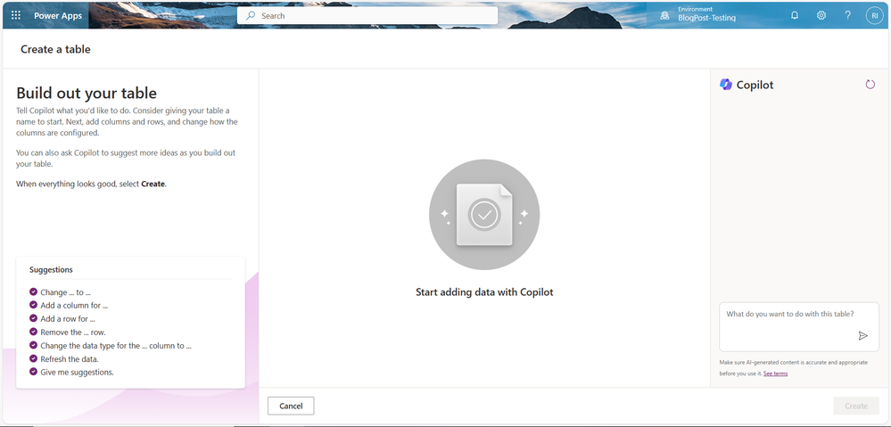Click the Power Apps title
Viewport: 891px width, 427px height.
58,16
